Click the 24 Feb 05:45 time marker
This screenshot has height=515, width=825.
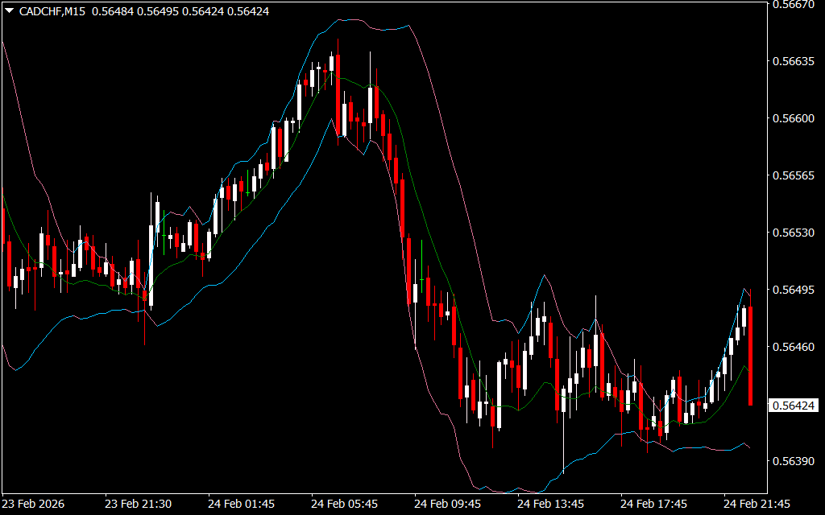(344, 504)
